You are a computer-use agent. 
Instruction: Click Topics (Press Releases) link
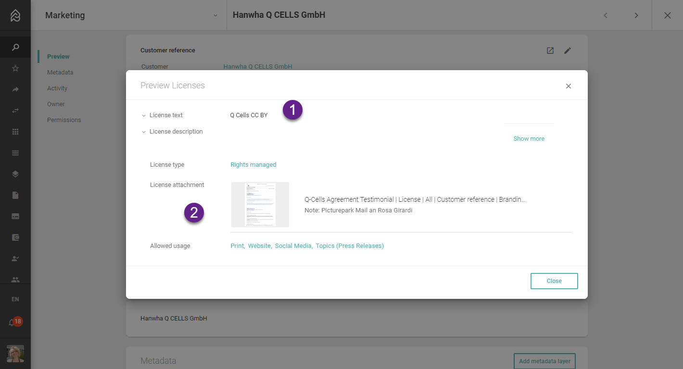tap(350, 246)
